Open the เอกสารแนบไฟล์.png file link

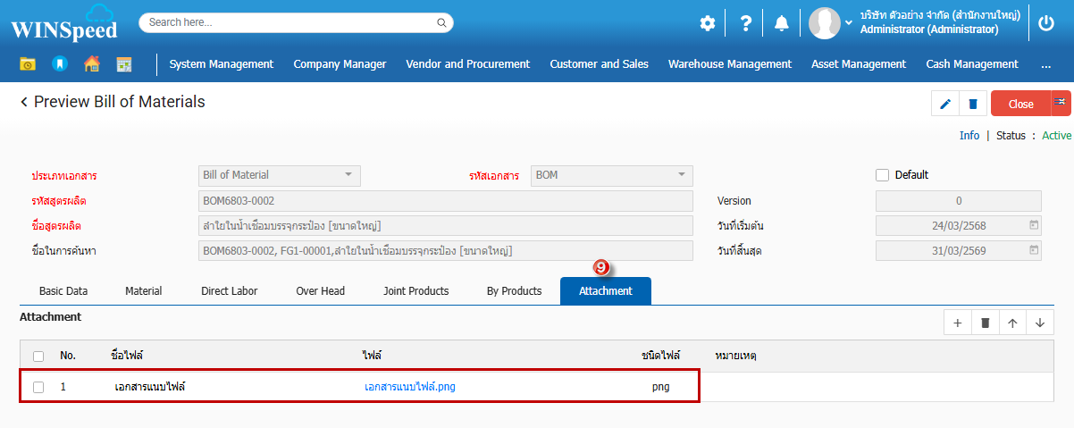coord(410,387)
